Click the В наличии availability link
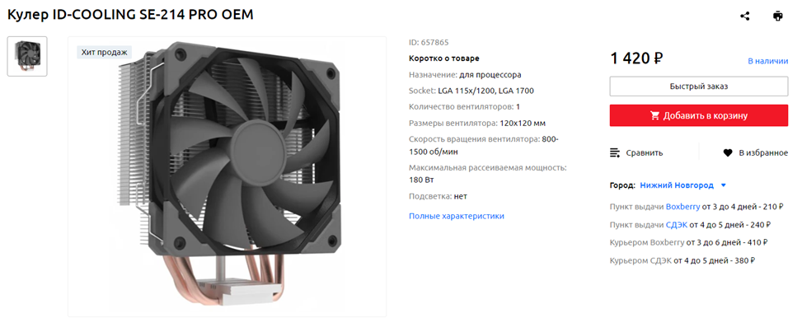The image size is (802, 332). pos(767,61)
